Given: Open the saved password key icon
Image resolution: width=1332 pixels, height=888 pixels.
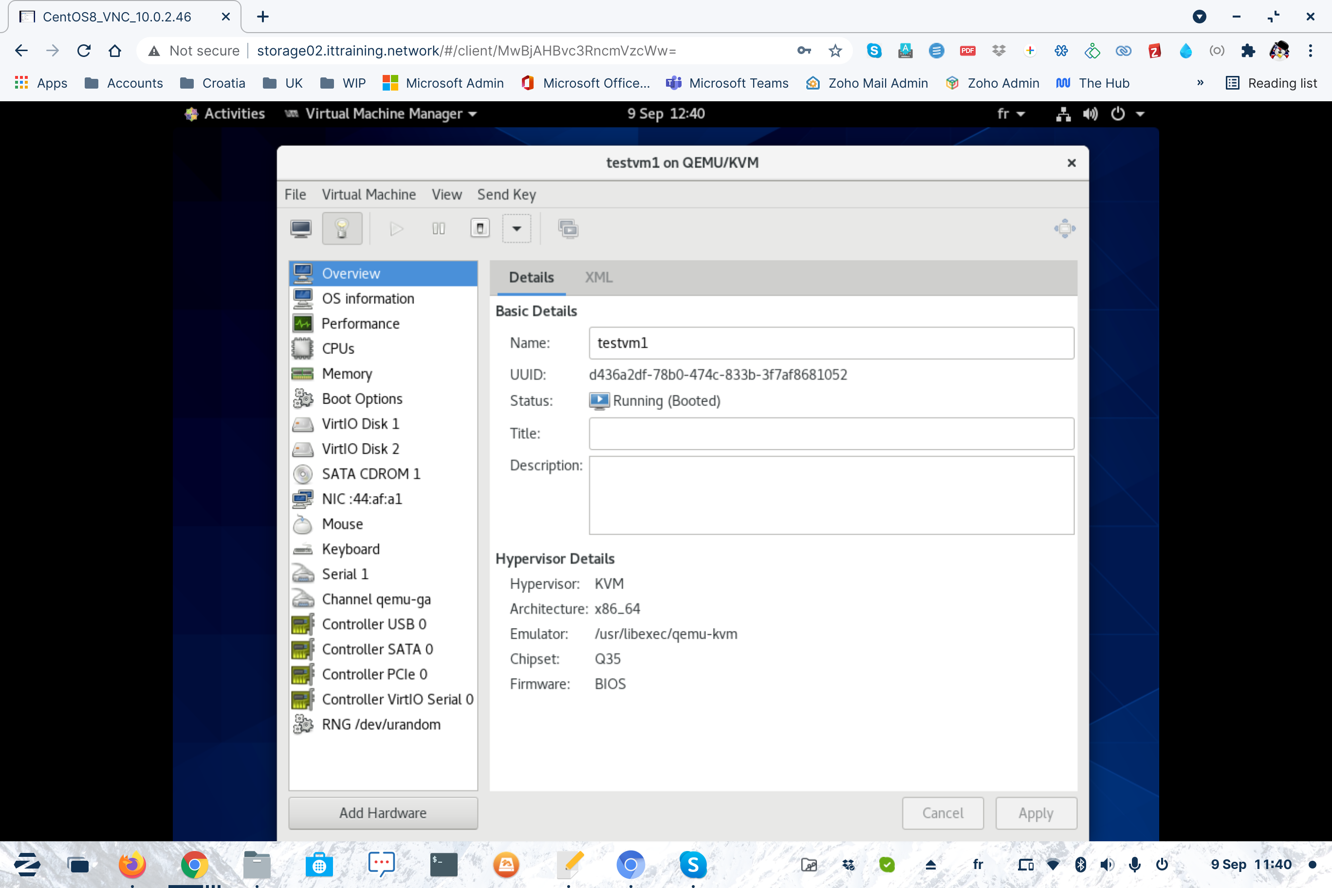Looking at the screenshot, I should tap(804, 51).
